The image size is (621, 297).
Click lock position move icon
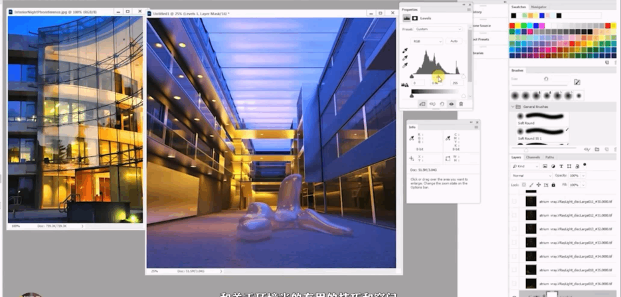click(539, 185)
